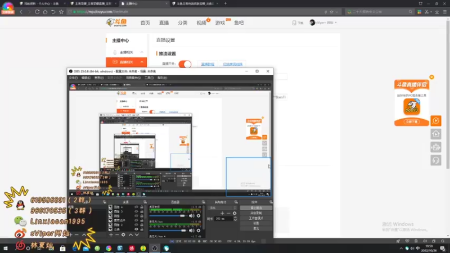Open the Windows Start menu
This screenshot has width=450, height=253.
[6, 249]
